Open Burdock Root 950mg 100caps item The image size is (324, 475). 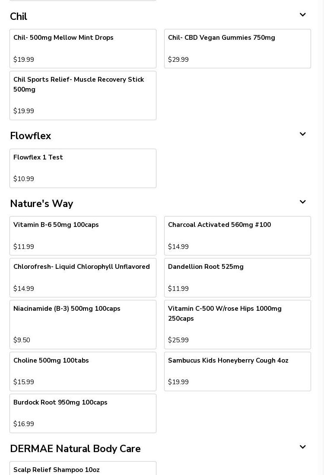(83, 413)
